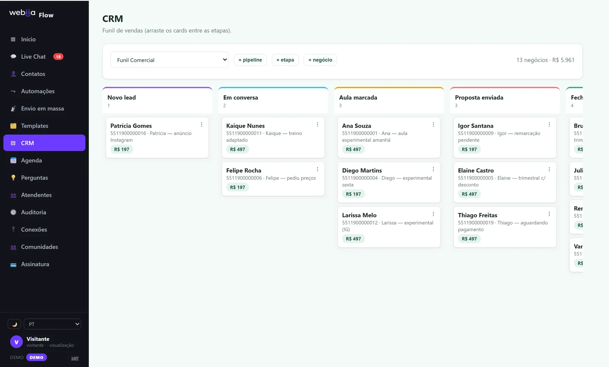Add a new stage with + etapa
Image resolution: width=609 pixels, height=367 pixels.
[285, 60]
